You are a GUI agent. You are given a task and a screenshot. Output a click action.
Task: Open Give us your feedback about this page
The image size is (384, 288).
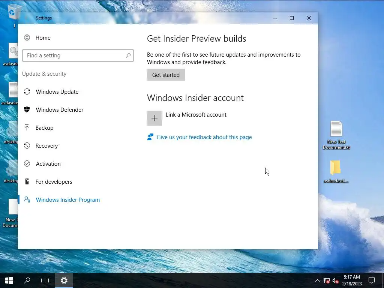click(x=204, y=137)
